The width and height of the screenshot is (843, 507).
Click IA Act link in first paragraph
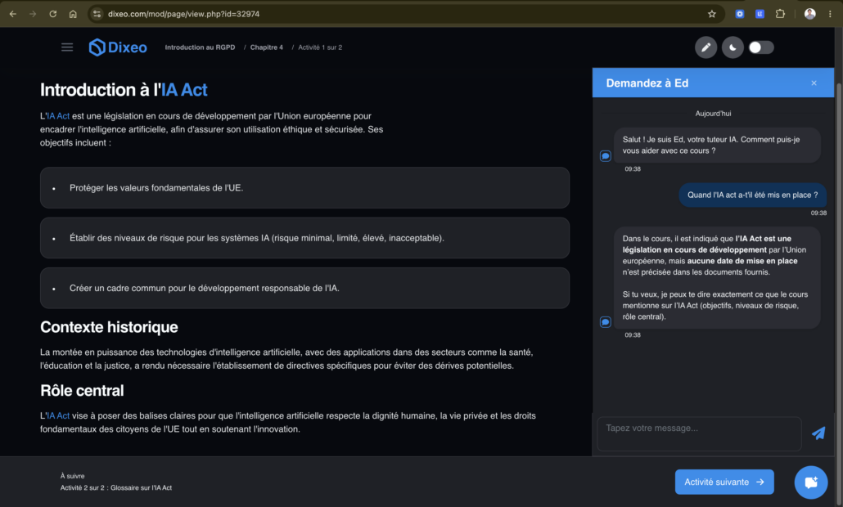pyautogui.click(x=58, y=116)
